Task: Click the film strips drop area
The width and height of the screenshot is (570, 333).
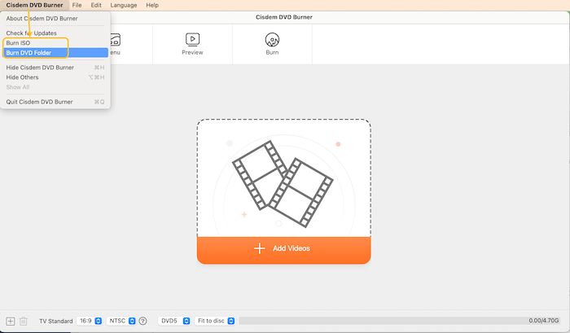Action: click(283, 178)
